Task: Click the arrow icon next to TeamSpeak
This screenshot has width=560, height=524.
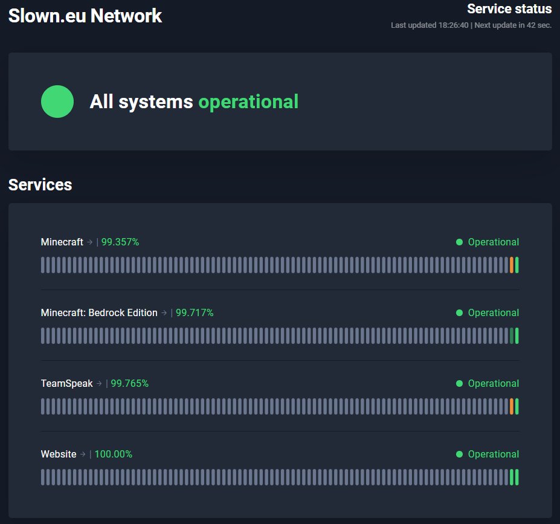Action: tap(99, 384)
